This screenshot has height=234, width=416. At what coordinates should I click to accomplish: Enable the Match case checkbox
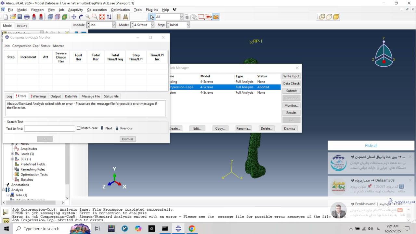pyautogui.click(x=79, y=128)
